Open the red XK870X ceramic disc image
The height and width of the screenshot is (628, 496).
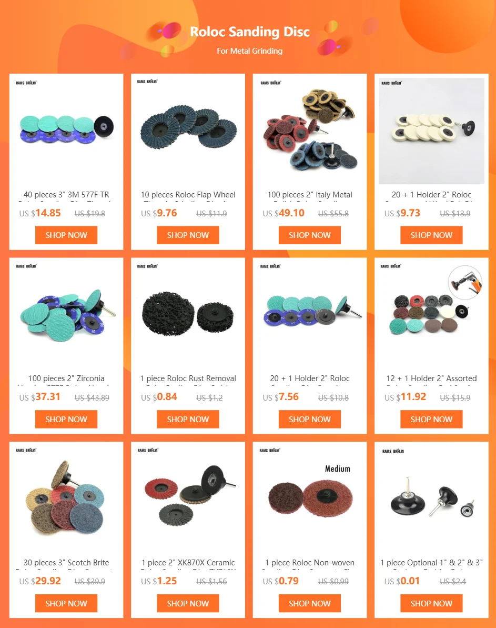click(x=188, y=499)
